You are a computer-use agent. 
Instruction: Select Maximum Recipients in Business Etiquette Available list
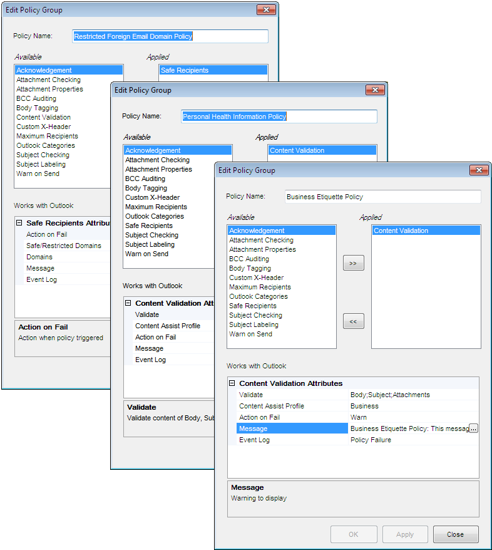tap(282, 287)
